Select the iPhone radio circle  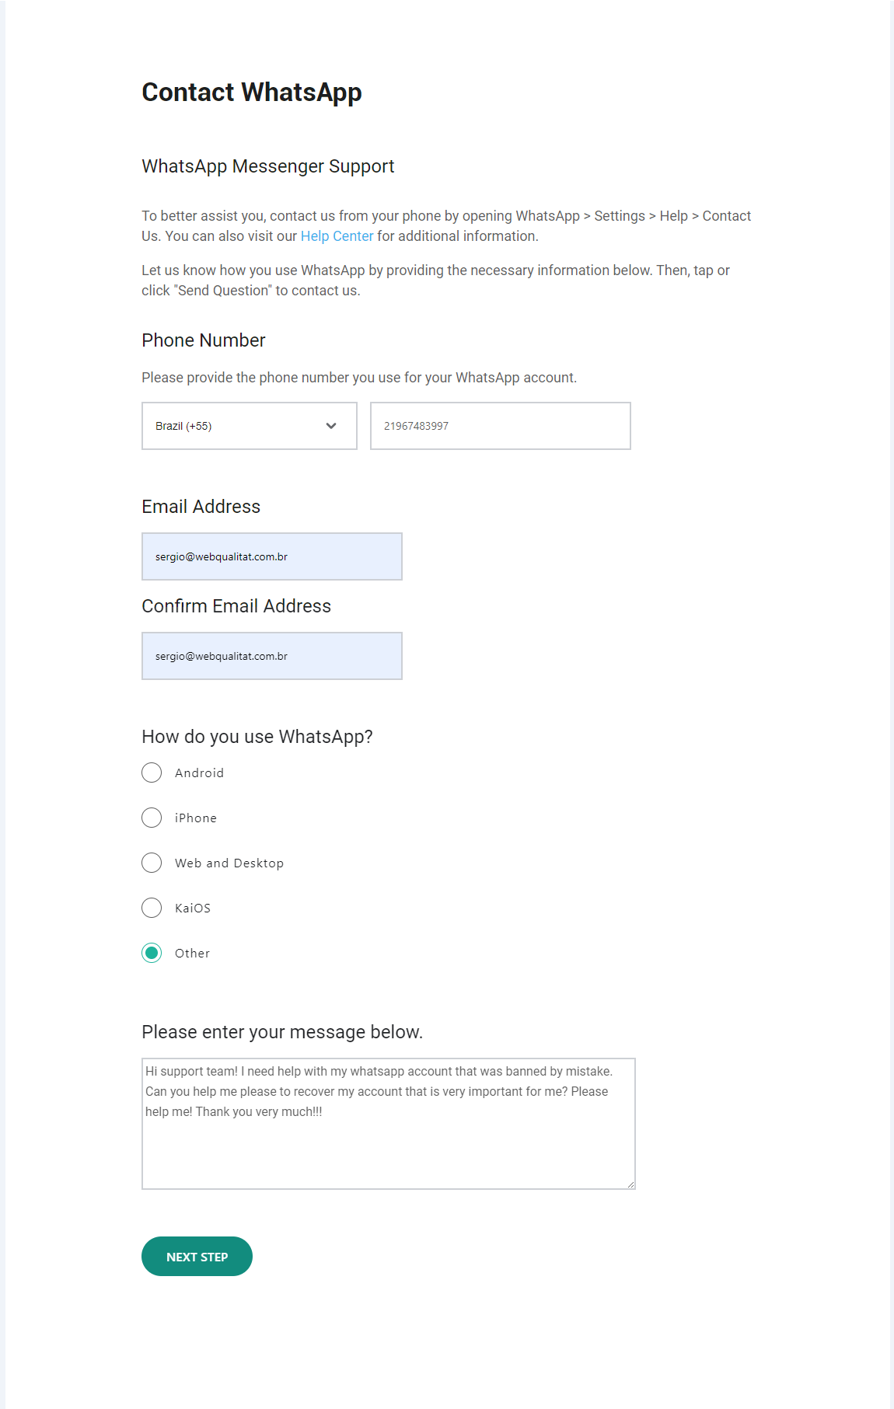(x=152, y=818)
